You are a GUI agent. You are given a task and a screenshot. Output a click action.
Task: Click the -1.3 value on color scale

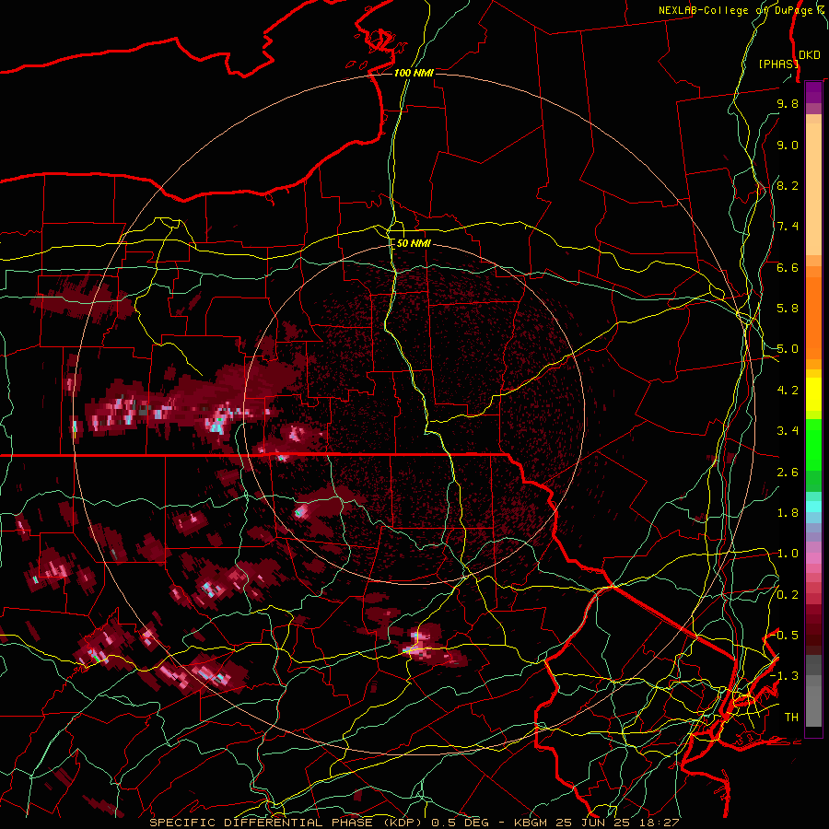[x=784, y=676]
